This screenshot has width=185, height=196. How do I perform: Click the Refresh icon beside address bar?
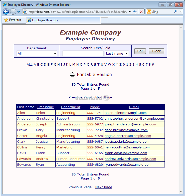click(135, 12)
